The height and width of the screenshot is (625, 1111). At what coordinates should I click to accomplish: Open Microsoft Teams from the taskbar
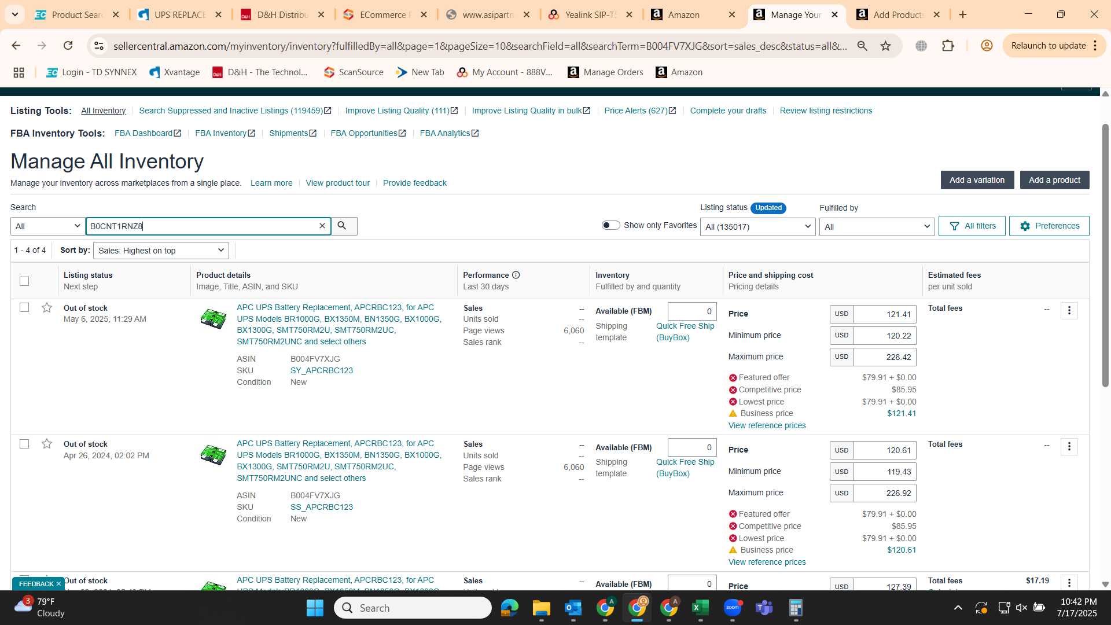764,608
